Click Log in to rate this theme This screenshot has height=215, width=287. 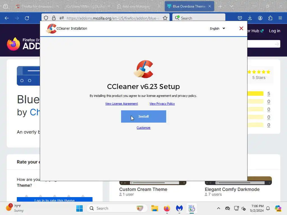click(55, 200)
